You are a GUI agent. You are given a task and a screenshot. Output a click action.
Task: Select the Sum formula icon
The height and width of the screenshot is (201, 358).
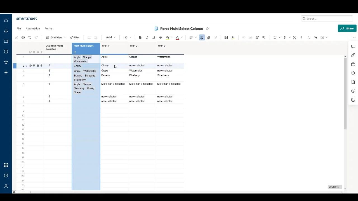coord(275,37)
